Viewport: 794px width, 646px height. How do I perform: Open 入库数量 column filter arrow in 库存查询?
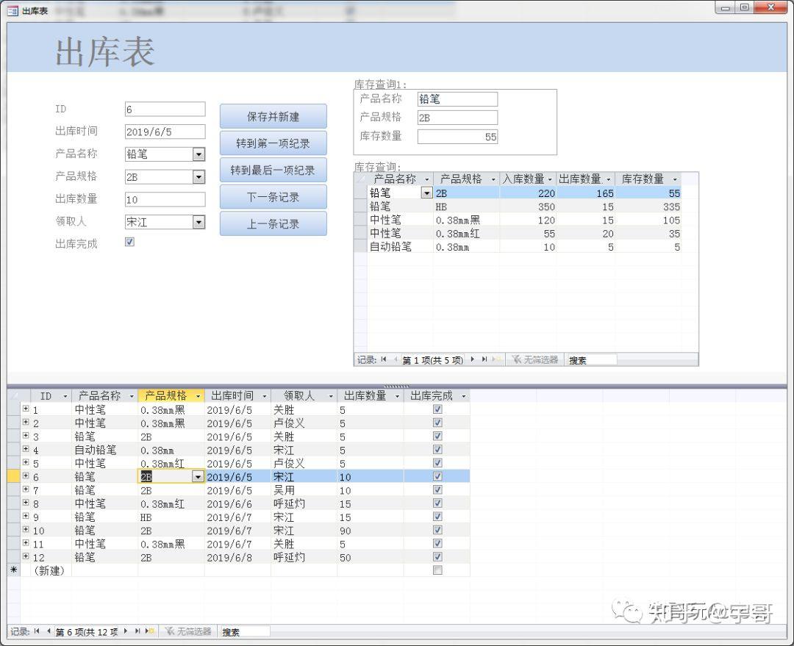click(x=550, y=179)
